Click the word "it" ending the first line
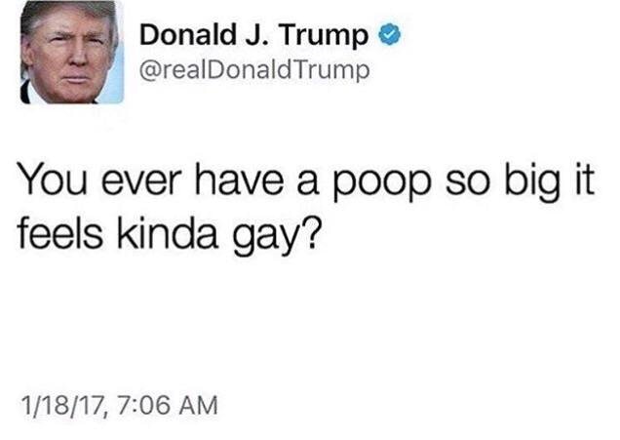 pyautogui.click(x=585, y=180)
